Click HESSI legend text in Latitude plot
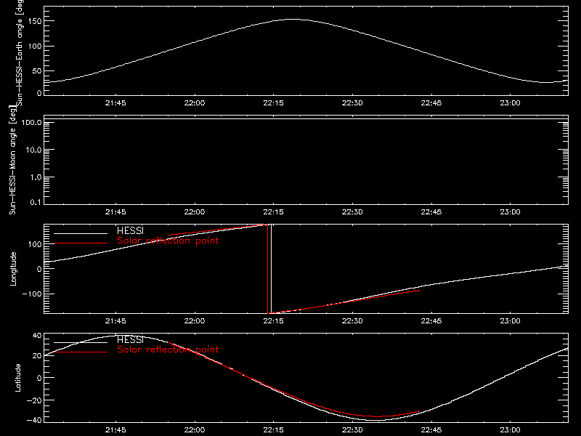The width and height of the screenshot is (581, 436). click(x=130, y=339)
